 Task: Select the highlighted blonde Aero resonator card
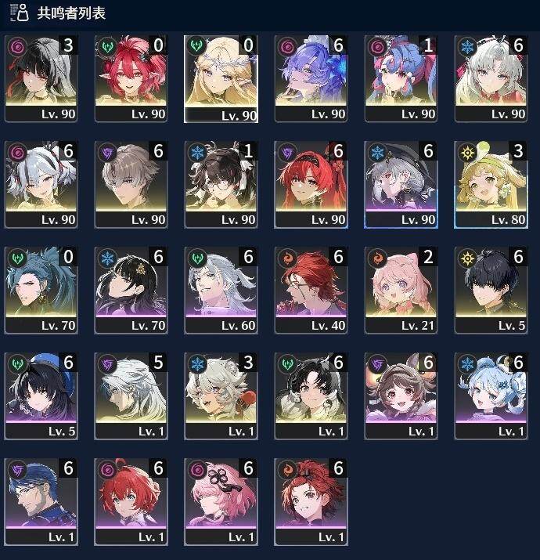click(x=221, y=79)
